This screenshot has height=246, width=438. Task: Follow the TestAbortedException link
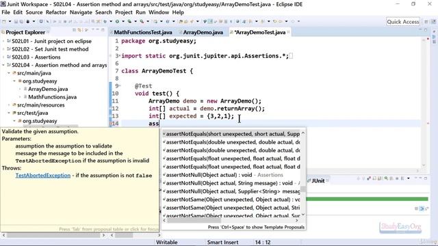[43, 176]
